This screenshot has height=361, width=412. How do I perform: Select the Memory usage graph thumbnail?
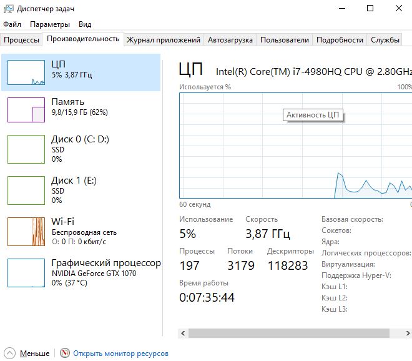coord(26,110)
